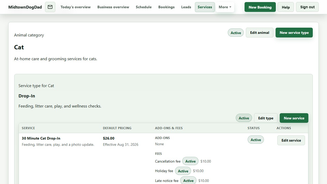Sign out of the account
The width and height of the screenshot is (327, 184).
tap(307, 7)
